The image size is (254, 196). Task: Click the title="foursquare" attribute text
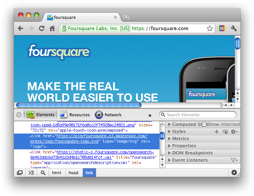136,157
